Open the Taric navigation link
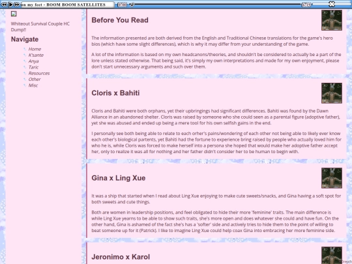The height and width of the screenshot is (264, 352). click(x=33, y=67)
